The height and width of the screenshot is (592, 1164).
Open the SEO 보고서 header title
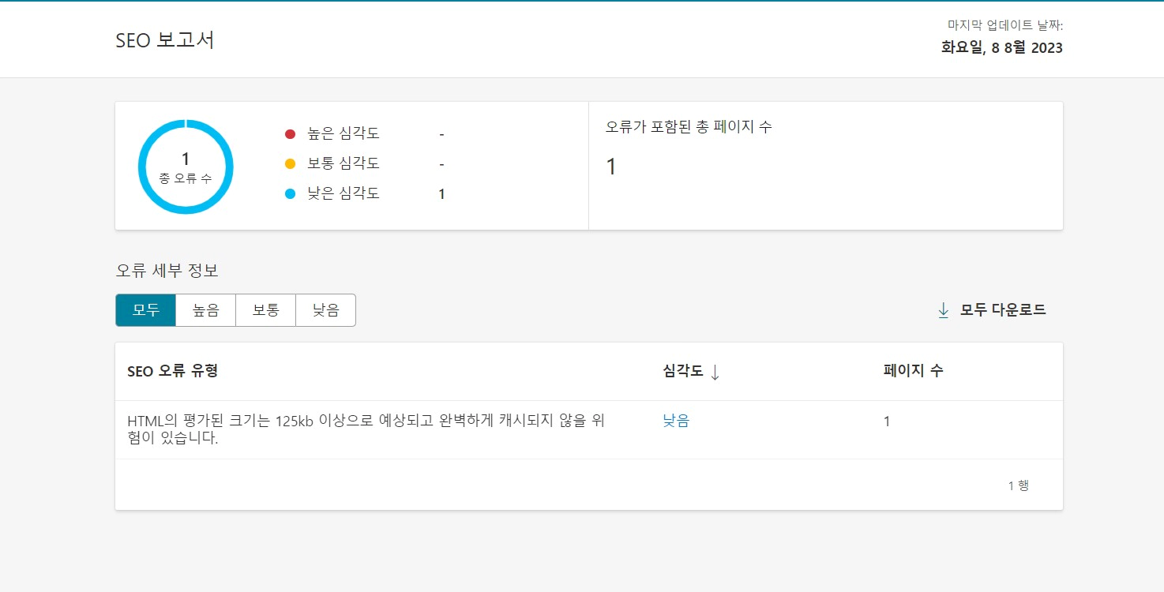point(165,39)
